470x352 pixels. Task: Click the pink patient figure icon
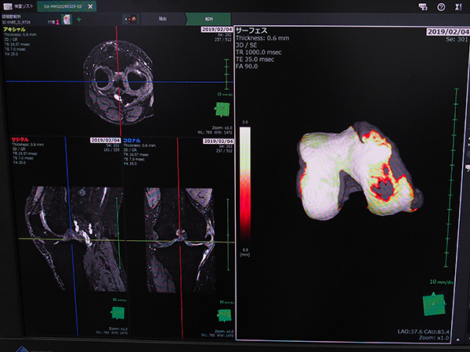[57, 20]
